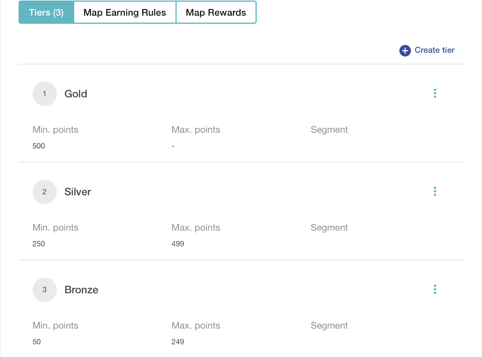Click Silver's min points value 250

coord(39,244)
